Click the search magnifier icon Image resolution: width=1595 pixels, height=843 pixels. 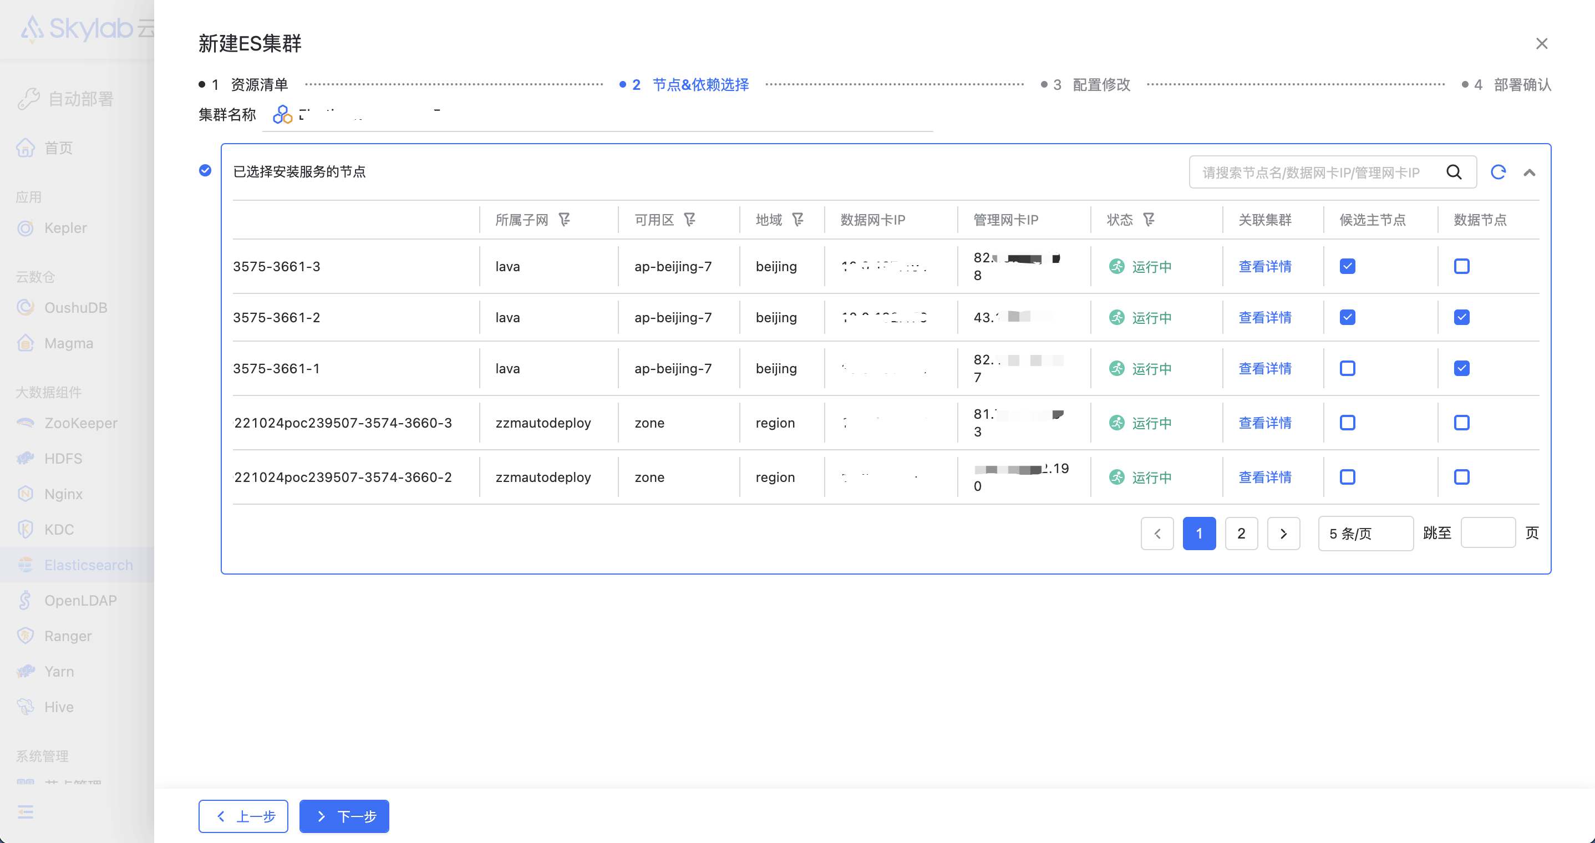[1454, 172]
